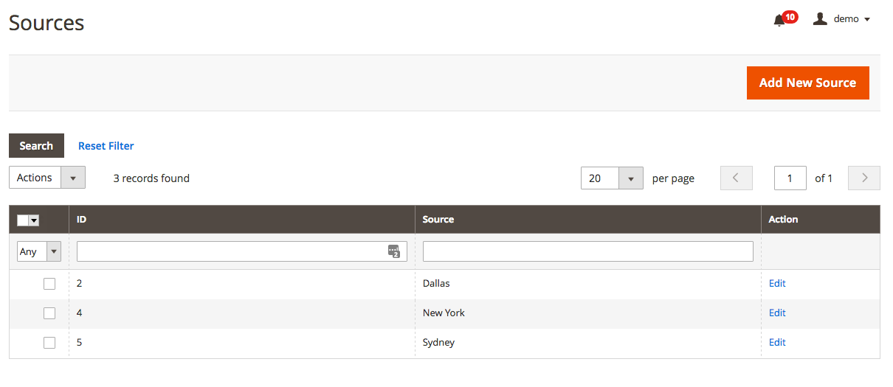This screenshot has height=387, width=893.
Task: Go to the previous page arrow
Action: point(737,178)
